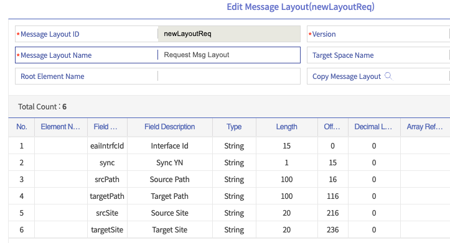This screenshot has width=450, height=243.
Task: Click the Version field label
Action: (324, 34)
